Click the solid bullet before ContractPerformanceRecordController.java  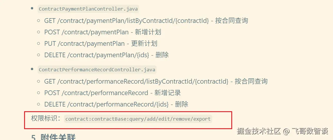pyautogui.click(x=32, y=69)
